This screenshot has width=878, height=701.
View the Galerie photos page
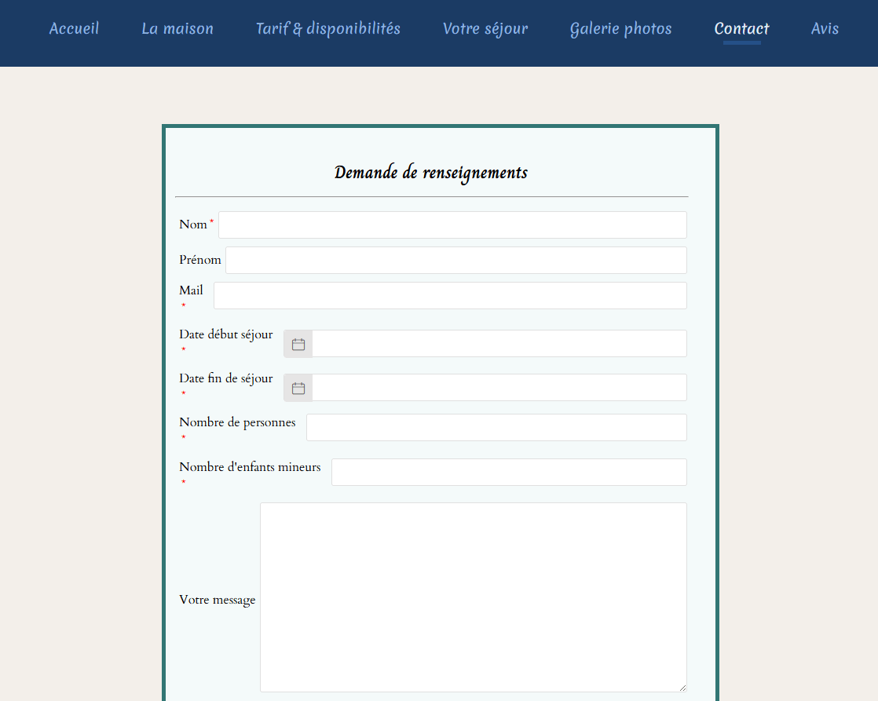620,28
